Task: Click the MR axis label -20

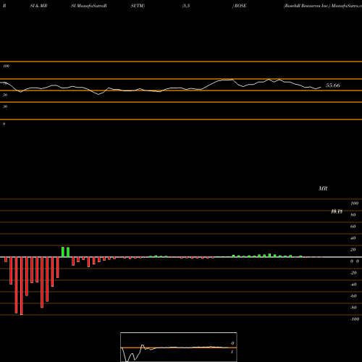Action: 353,273
